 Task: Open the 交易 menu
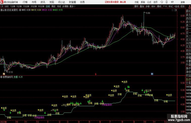click(82, 2)
